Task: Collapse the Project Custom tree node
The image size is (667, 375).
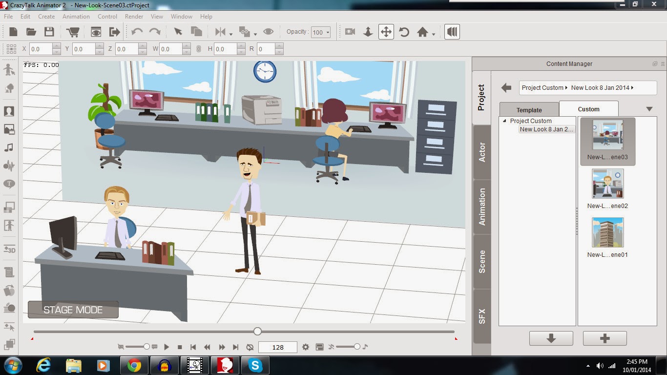Action: [x=505, y=121]
